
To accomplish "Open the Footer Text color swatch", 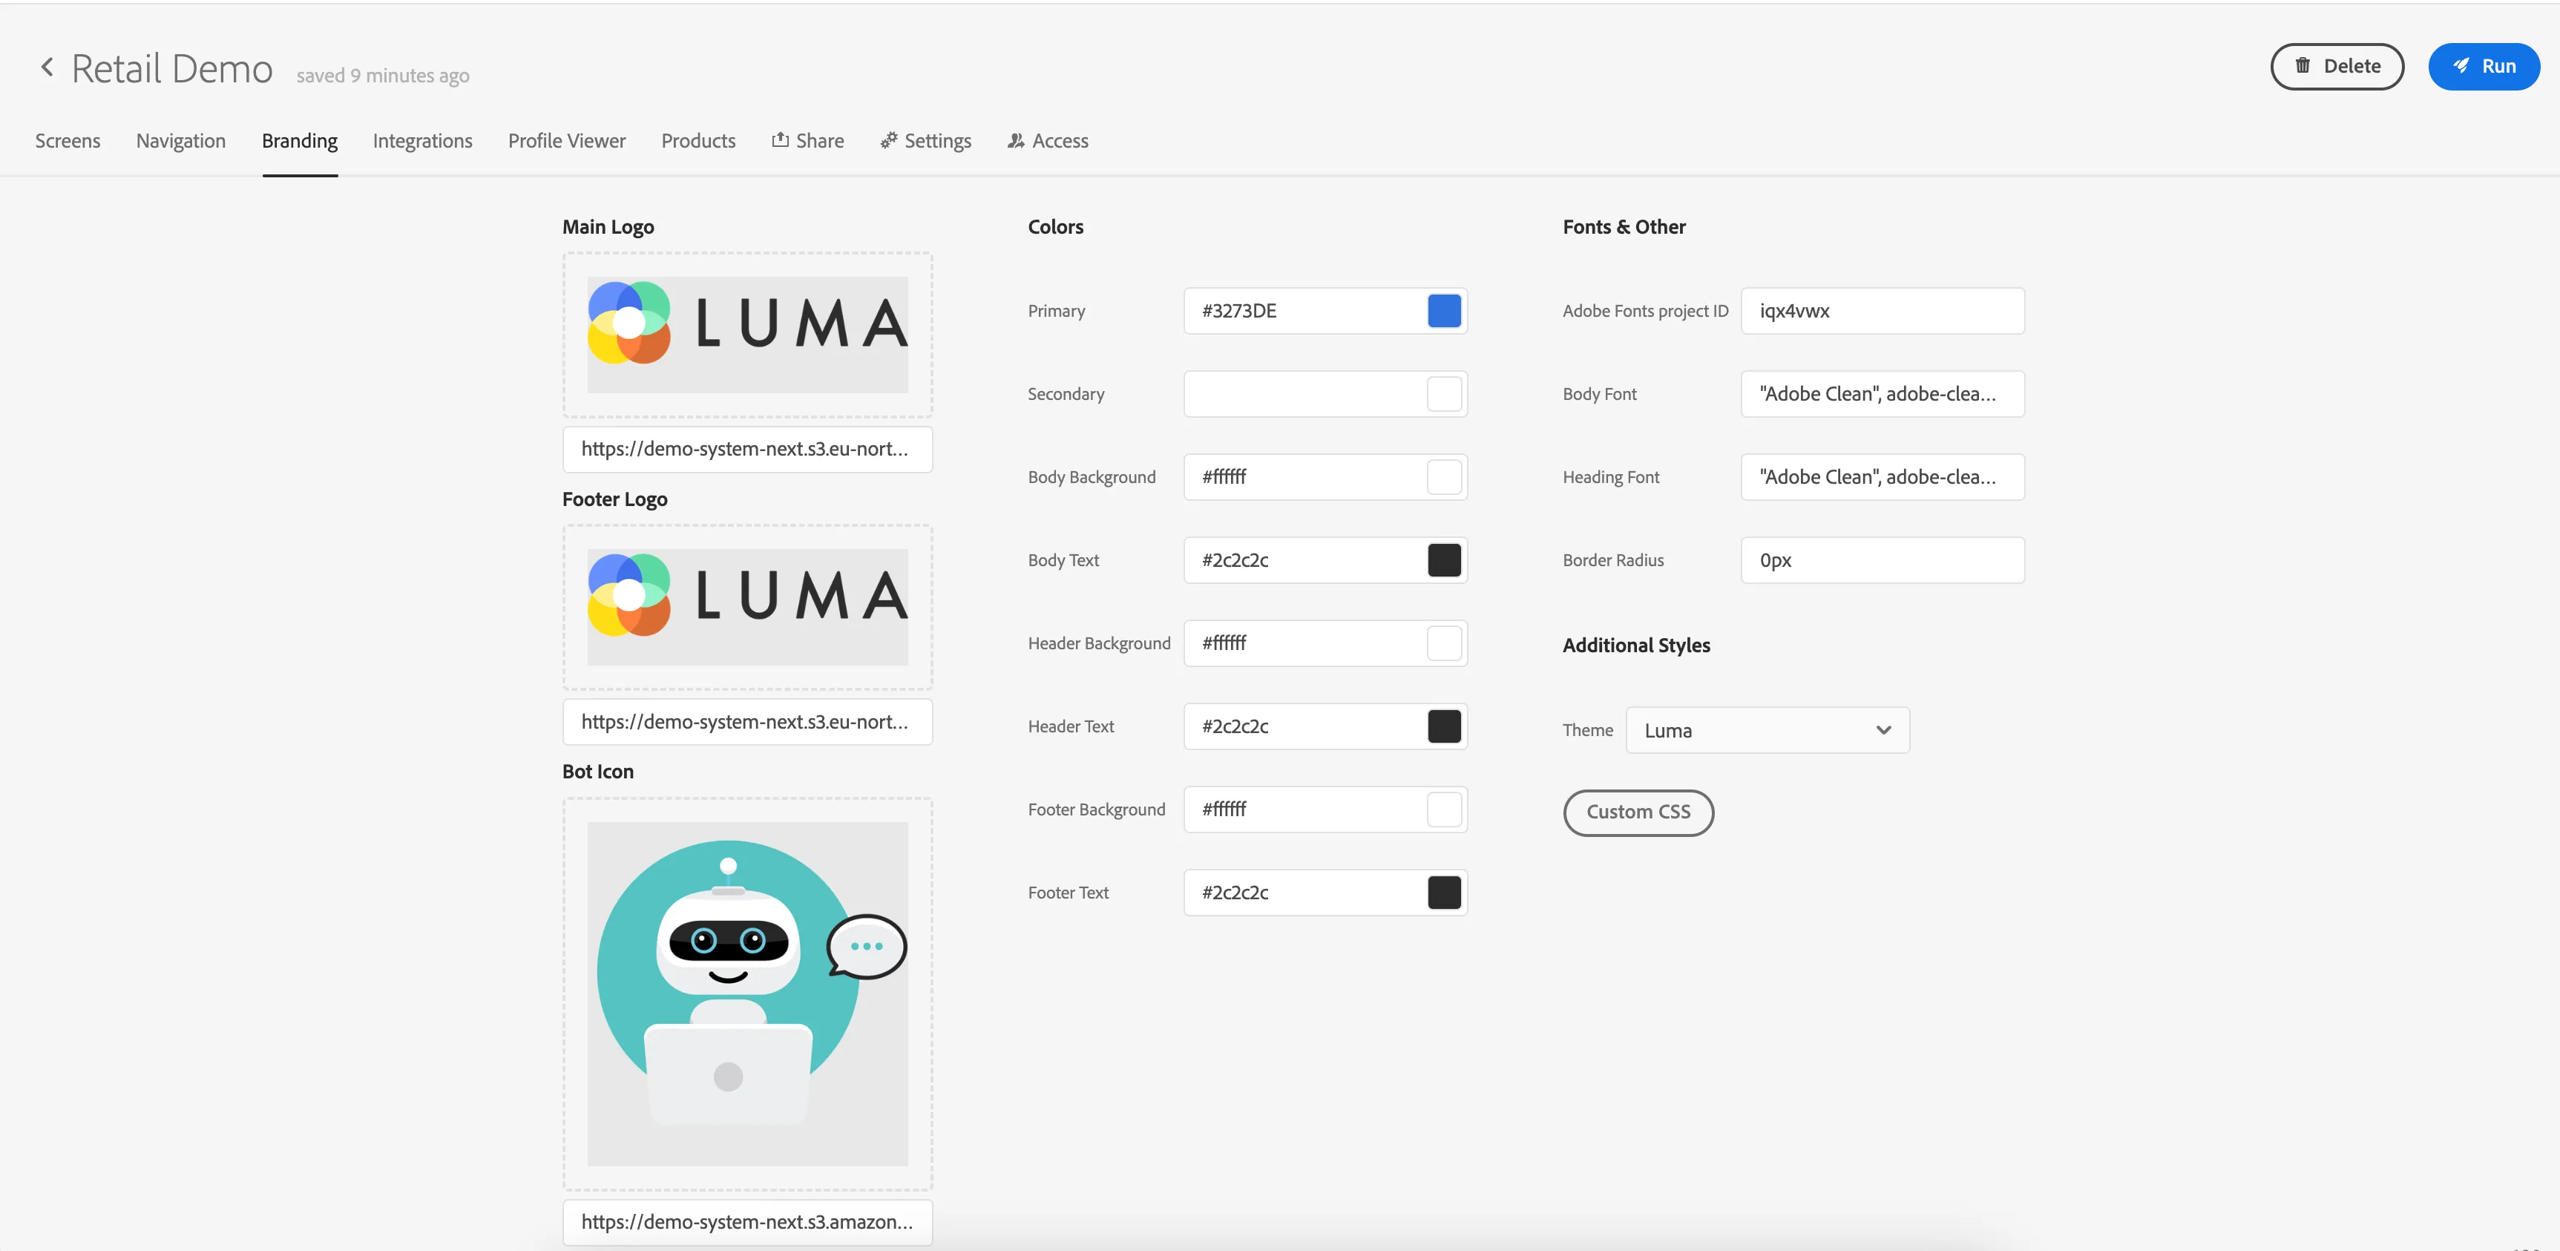I will point(1444,893).
